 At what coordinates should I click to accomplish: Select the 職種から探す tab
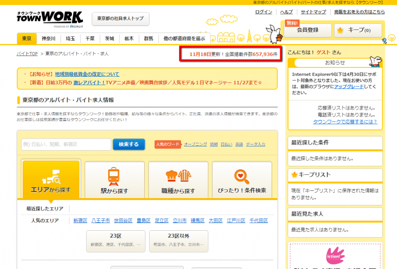(x=178, y=180)
